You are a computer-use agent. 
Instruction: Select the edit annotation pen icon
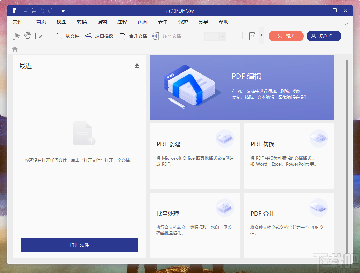pos(39,36)
